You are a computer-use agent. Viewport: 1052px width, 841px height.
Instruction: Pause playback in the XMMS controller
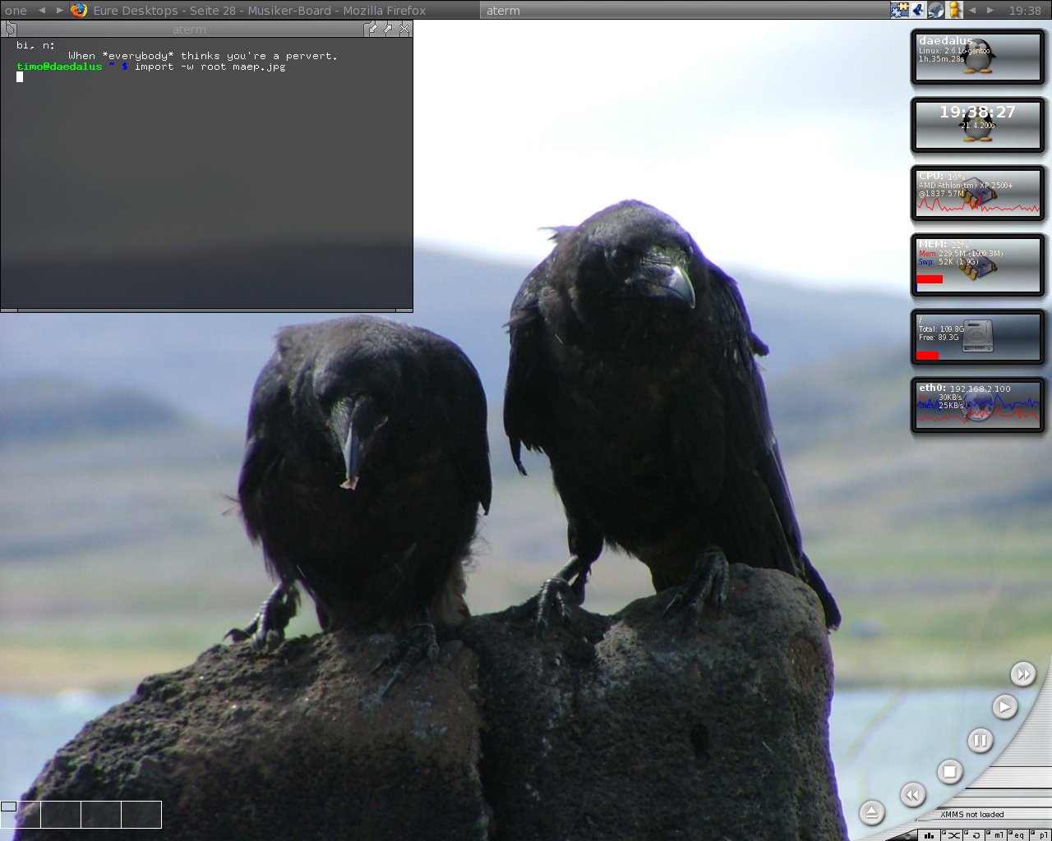(x=979, y=741)
